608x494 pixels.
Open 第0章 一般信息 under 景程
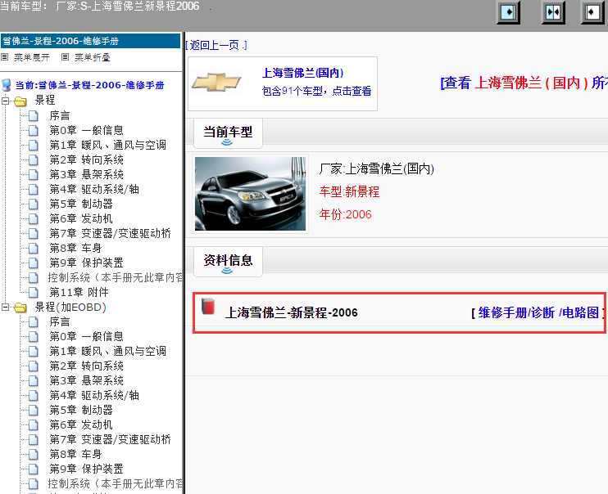pyautogui.click(x=86, y=131)
